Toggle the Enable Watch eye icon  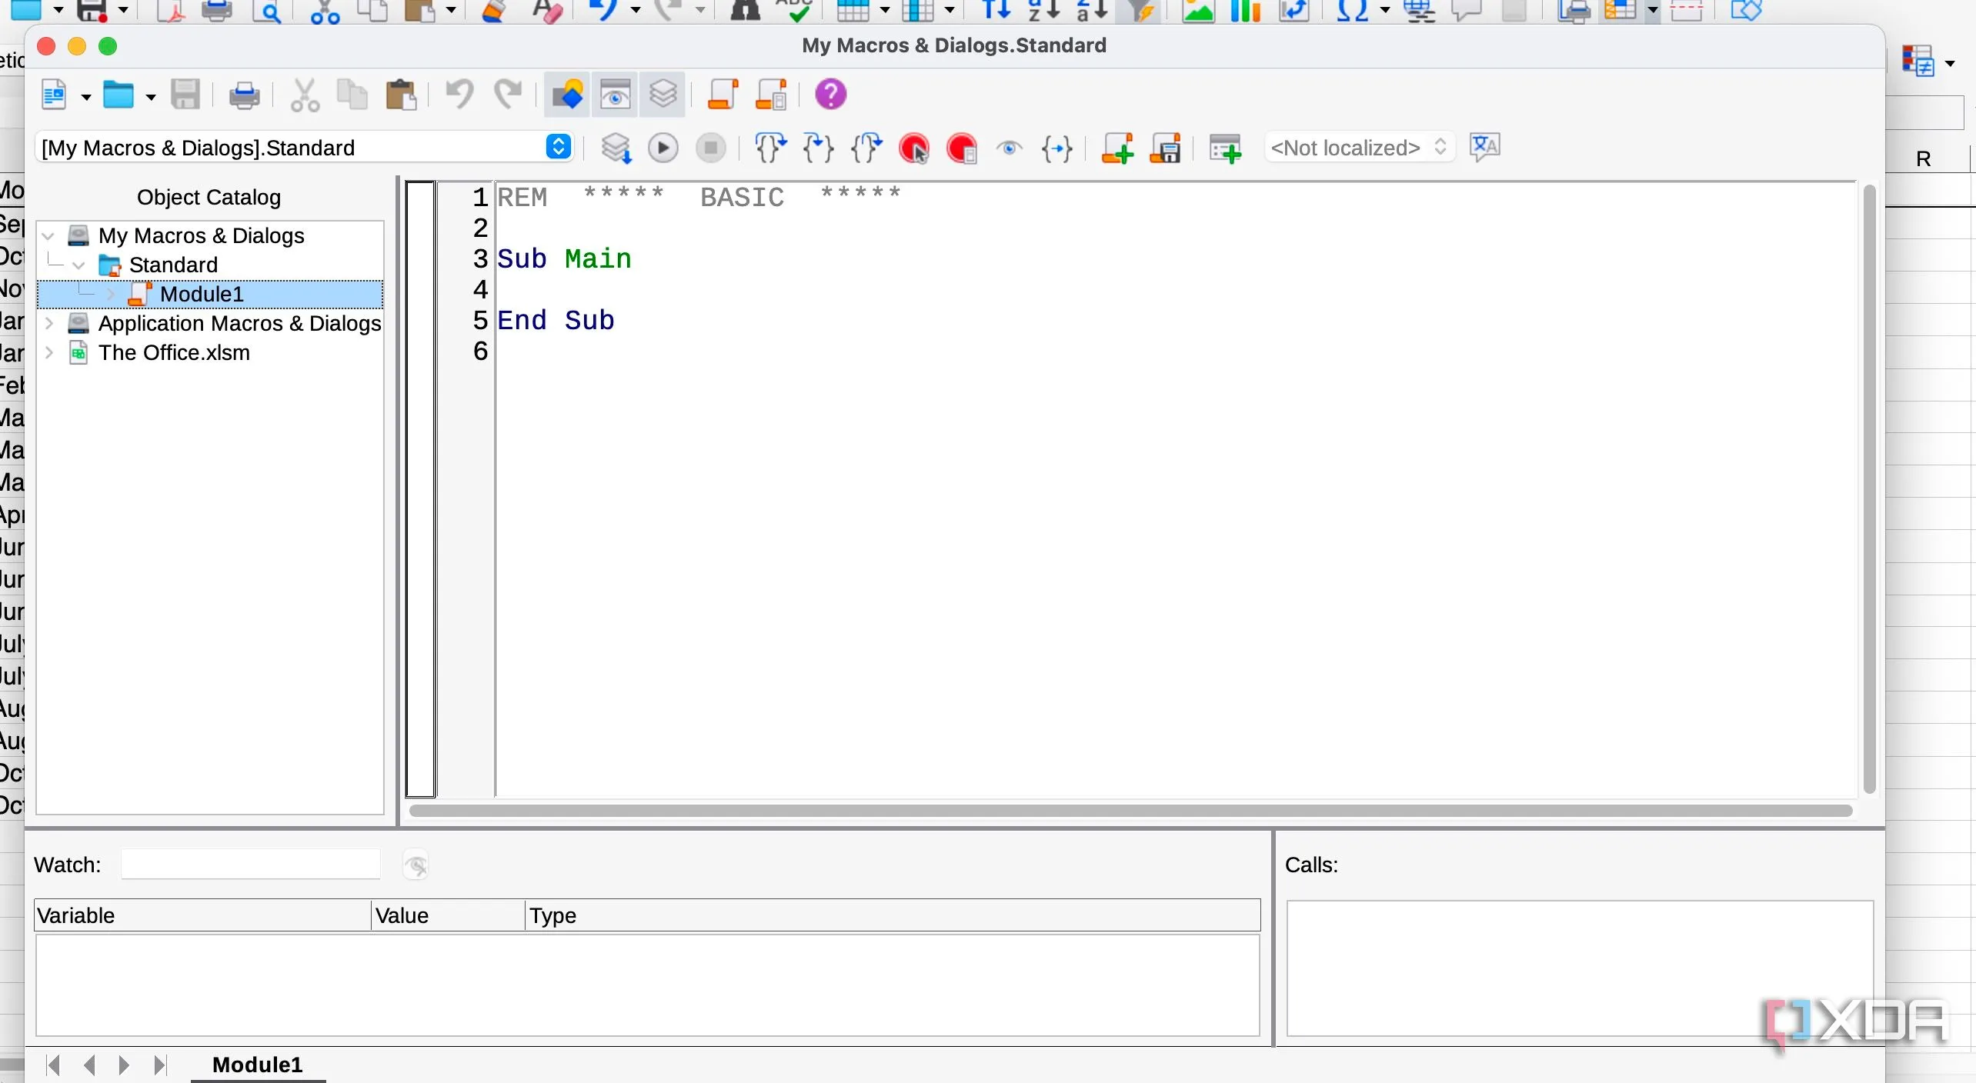(1010, 148)
